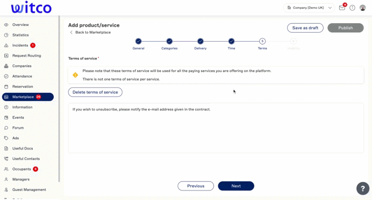Click the witco logo

pos(31,7)
